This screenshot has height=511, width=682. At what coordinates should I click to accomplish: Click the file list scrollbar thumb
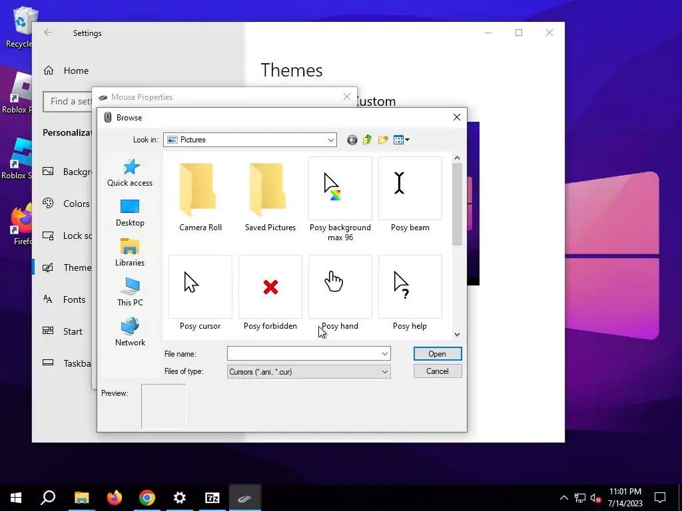[x=457, y=204]
